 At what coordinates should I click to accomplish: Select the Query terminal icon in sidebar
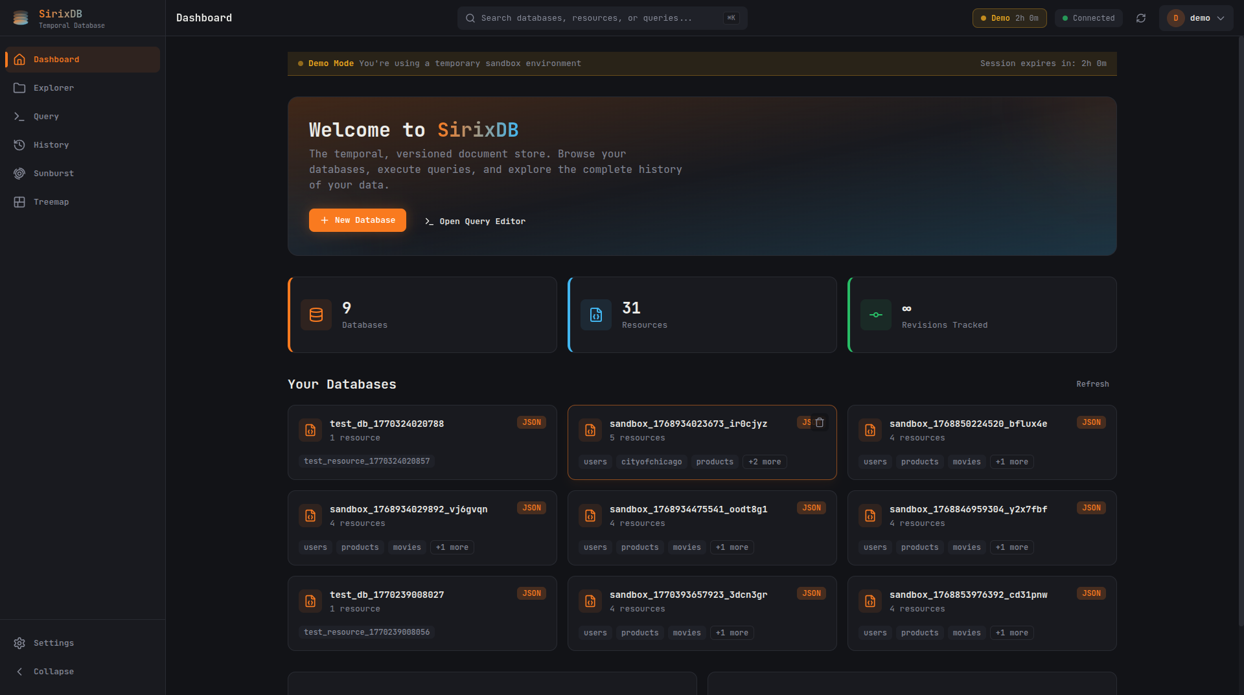click(x=19, y=116)
